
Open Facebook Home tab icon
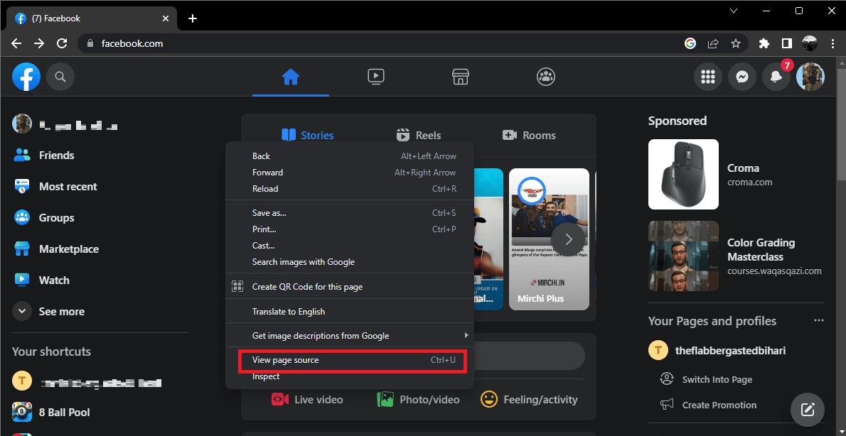290,77
